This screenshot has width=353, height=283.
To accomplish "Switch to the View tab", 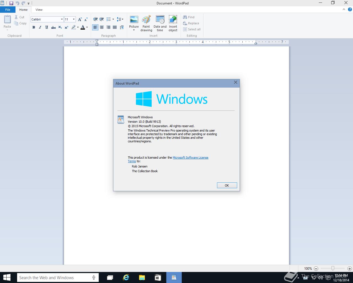I will coord(39,10).
